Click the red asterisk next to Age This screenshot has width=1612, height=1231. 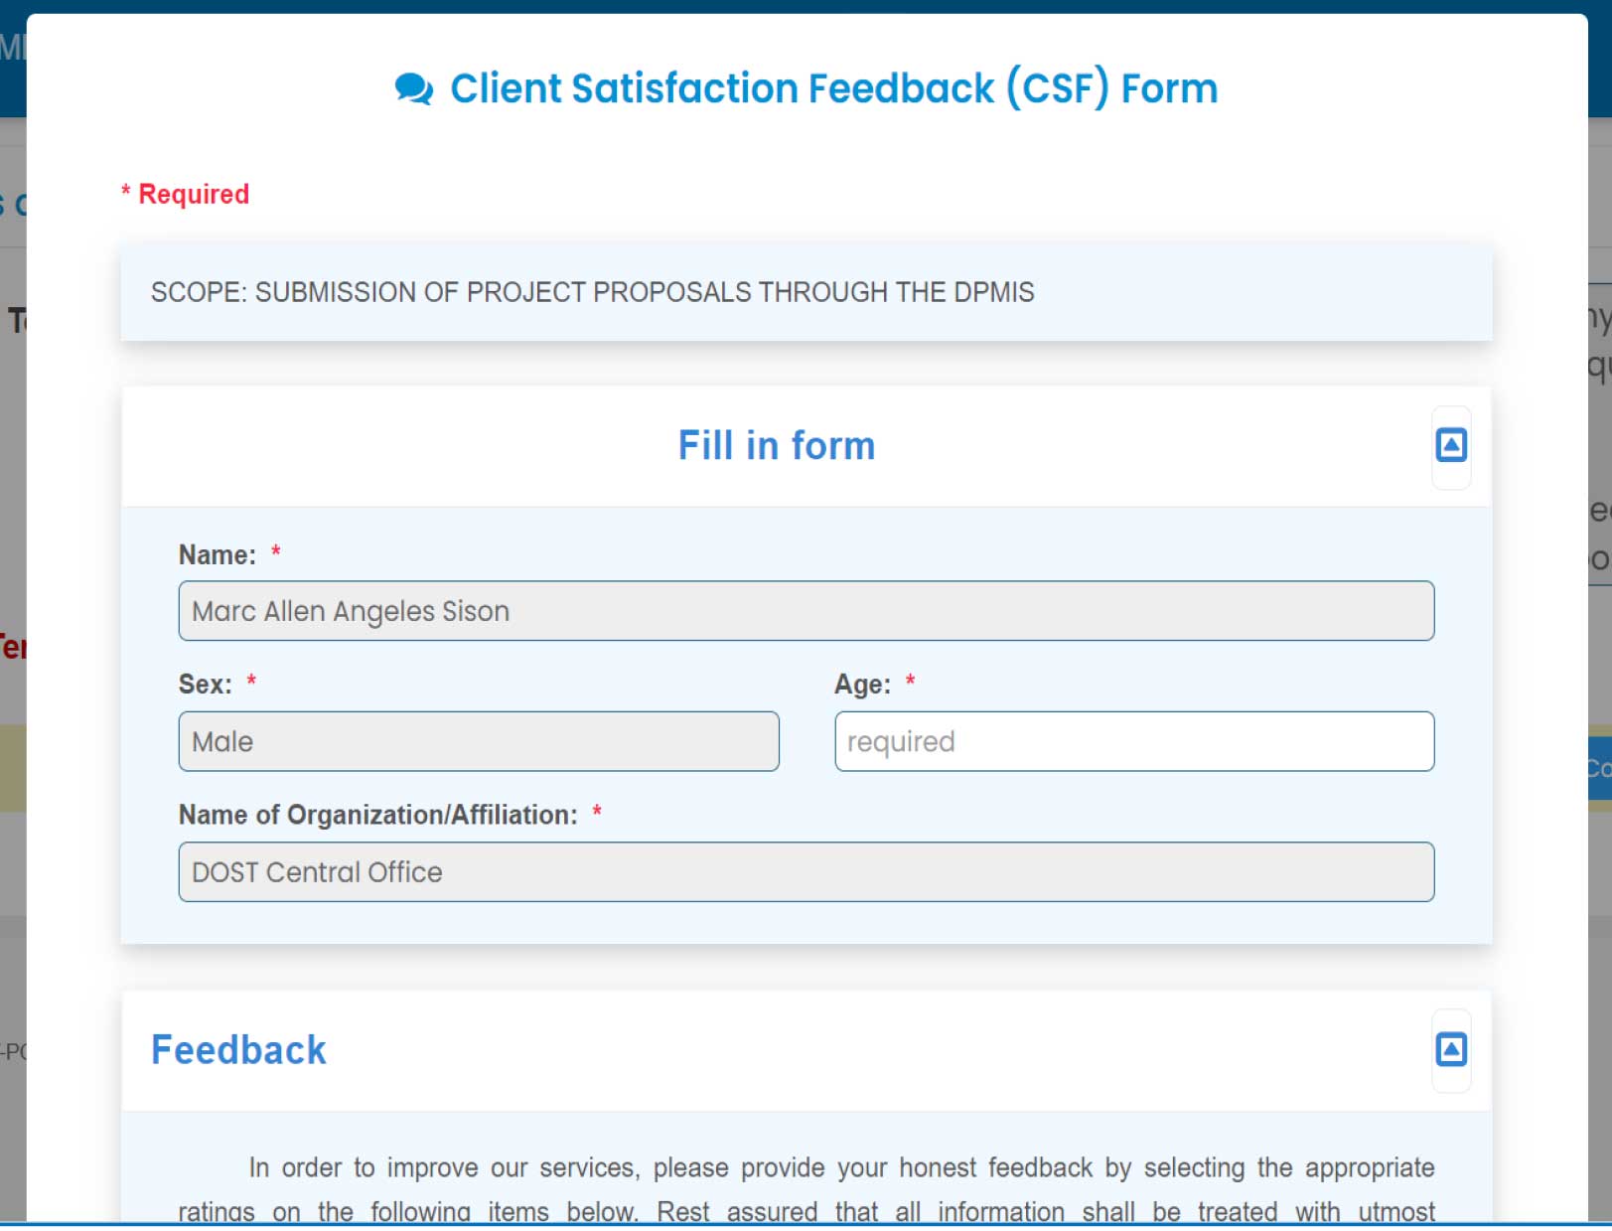pos(910,682)
